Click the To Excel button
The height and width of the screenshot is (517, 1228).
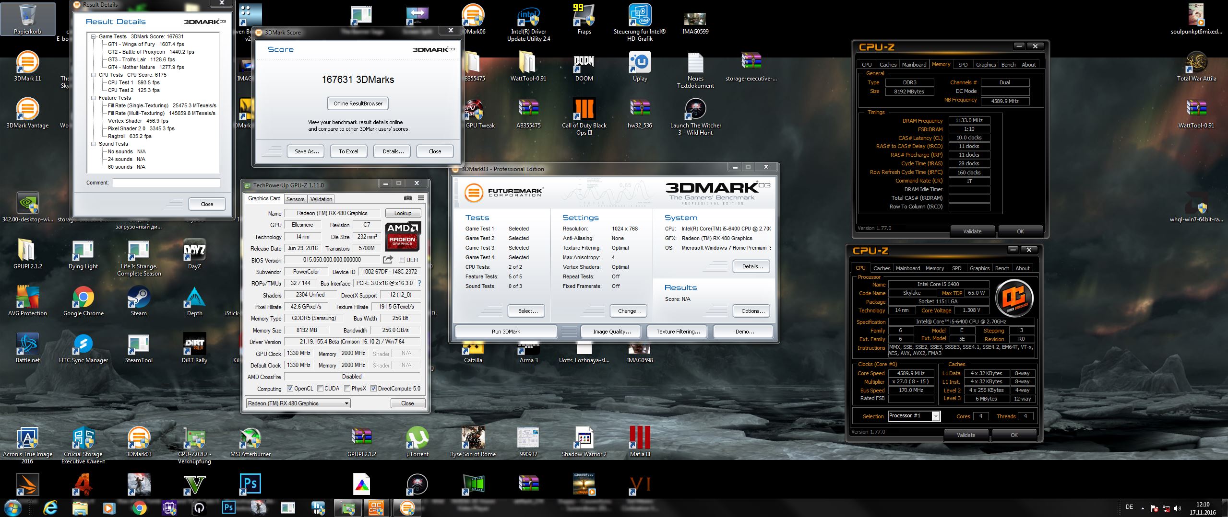point(348,151)
